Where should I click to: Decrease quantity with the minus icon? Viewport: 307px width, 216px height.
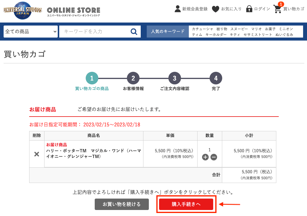pos(214,157)
